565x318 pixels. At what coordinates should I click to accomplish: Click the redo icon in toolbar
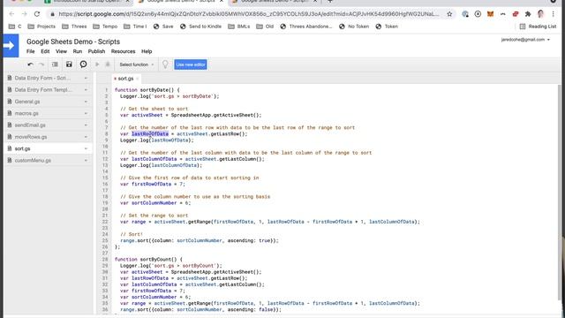point(41,64)
